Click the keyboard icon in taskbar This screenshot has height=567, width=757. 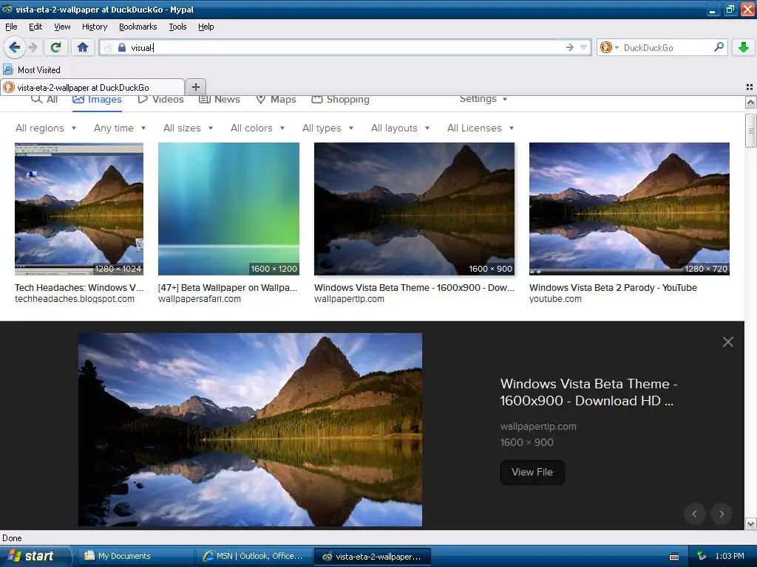tap(674, 557)
